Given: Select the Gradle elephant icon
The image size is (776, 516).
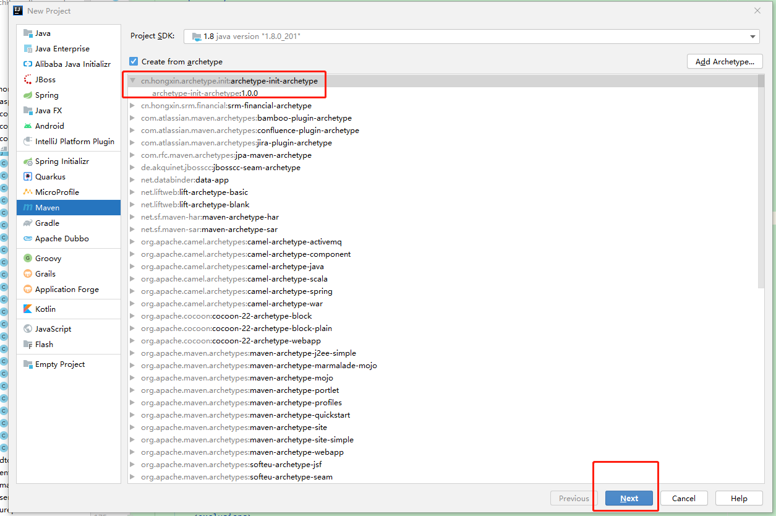Looking at the screenshot, I should (27, 223).
